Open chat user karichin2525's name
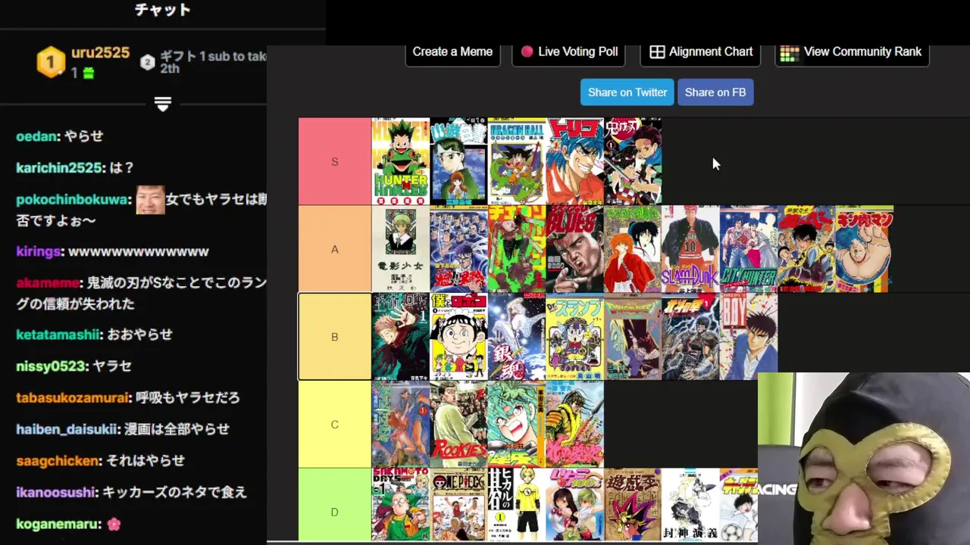This screenshot has width=970, height=545. 60,168
